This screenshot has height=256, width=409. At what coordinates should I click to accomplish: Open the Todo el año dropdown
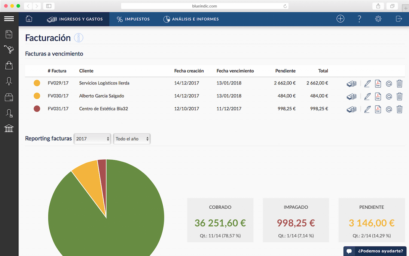(x=132, y=139)
